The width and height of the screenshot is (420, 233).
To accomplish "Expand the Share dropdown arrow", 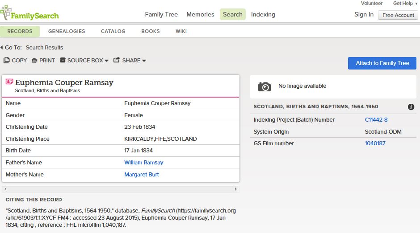I will coord(144,61).
